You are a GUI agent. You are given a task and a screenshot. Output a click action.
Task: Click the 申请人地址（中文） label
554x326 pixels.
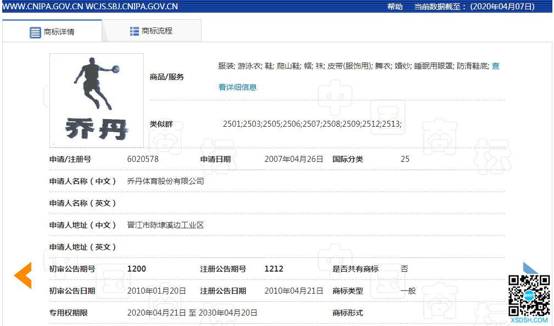click(83, 225)
